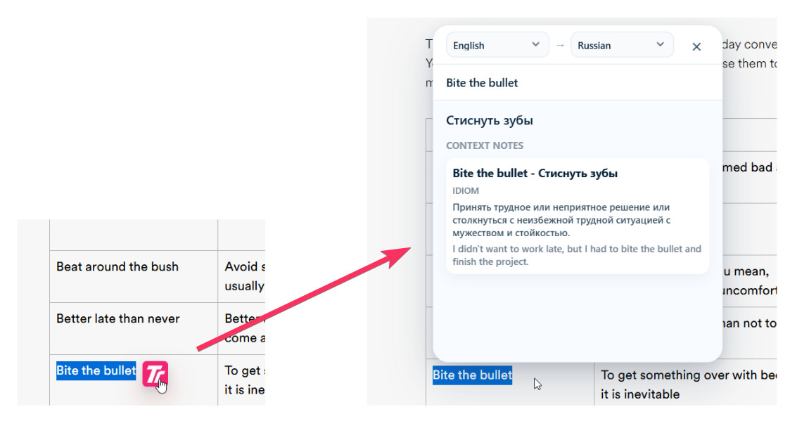Open the English source language dropdown
This screenshot has width=809, height=440.
tap(497, 45)
